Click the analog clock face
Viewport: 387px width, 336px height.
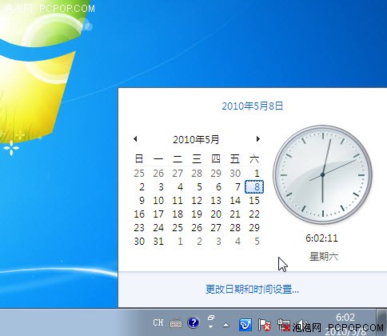pos(322,174)
